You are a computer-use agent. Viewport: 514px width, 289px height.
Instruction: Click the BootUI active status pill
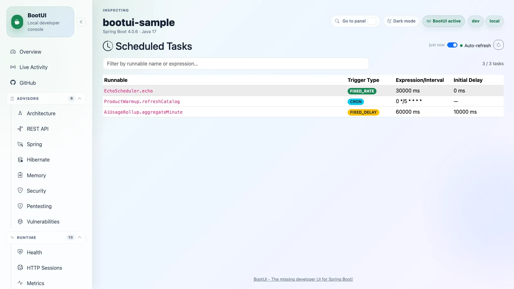(x=444, y=21)
